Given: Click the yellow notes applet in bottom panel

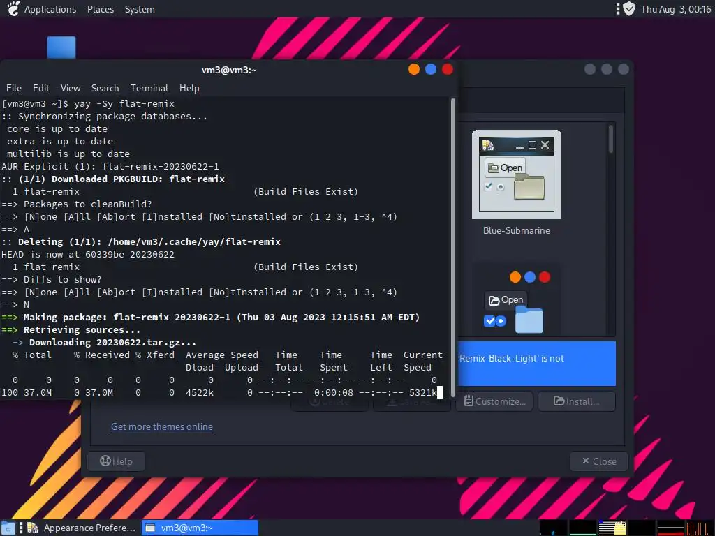Looking at the screenshot, I should (x=612, y=528).
